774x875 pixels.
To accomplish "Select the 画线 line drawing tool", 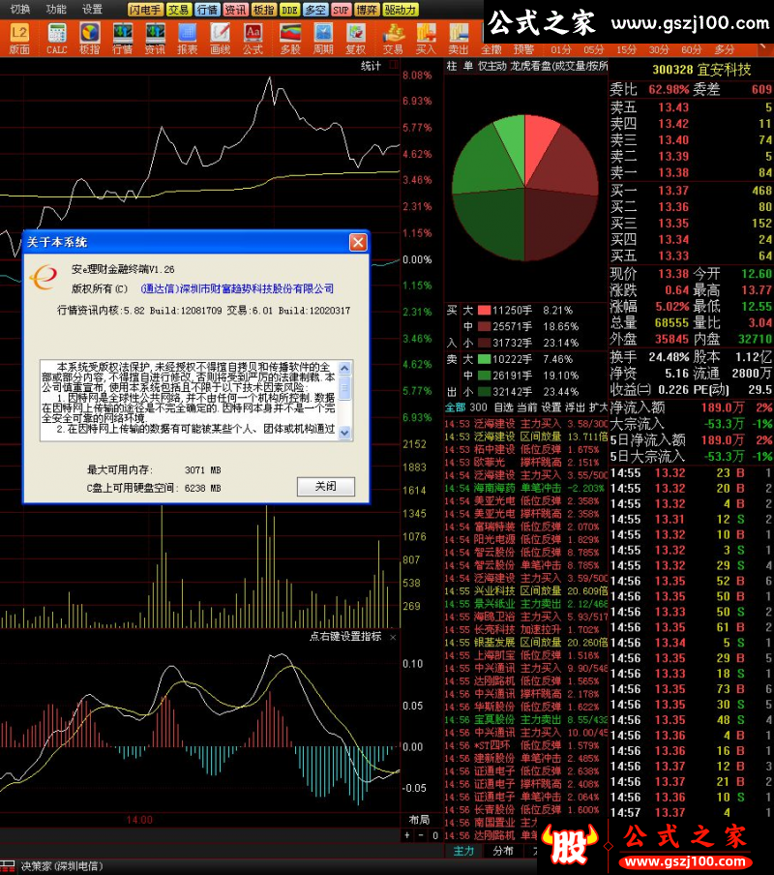I will pyautogui.click(x=221, y=39).
